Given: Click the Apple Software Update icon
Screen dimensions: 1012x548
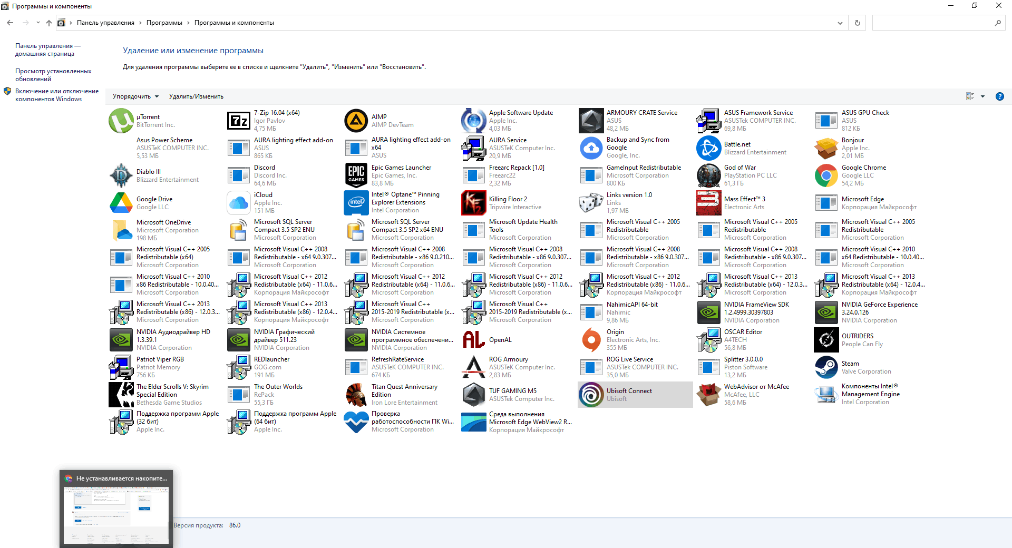Looking at the screenshot, I should tap(474, 121).
